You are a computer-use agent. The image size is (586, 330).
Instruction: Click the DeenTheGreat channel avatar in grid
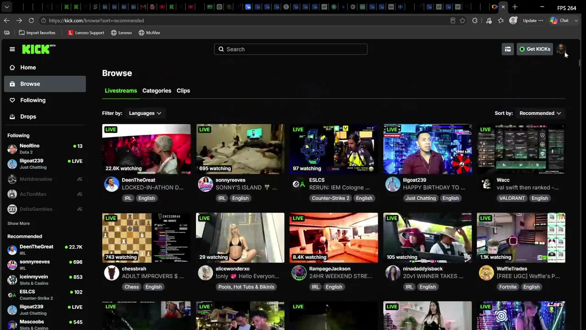112,184
